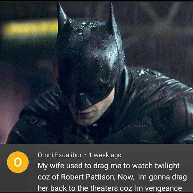This screenshot has width=193, height=193.
Task: Select the '1 week ago' timestamp
Action: (105, 155)
